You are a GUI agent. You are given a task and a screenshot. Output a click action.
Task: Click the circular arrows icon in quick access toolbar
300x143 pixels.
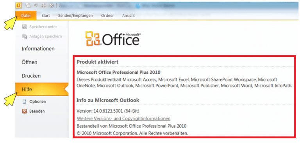pyautogui.click(x=51, y=6)
